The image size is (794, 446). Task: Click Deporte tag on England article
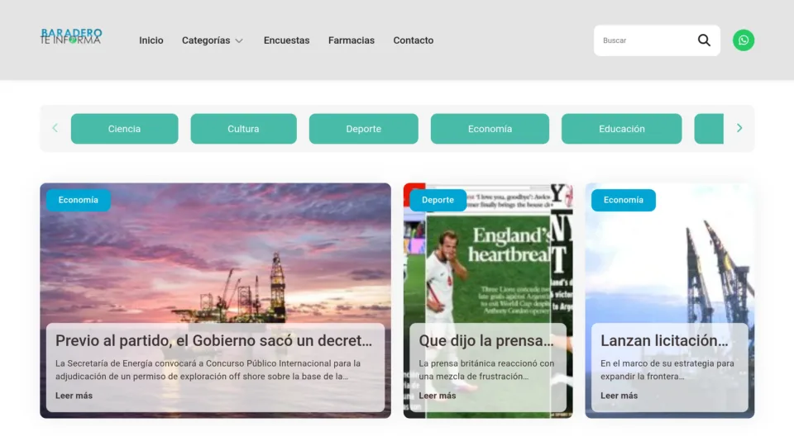tap(438, 200)
